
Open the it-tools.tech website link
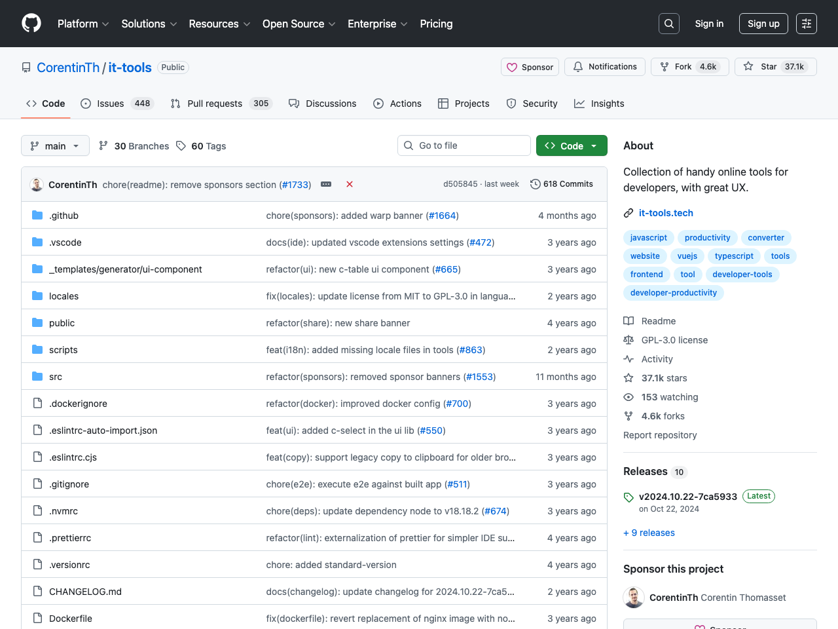(666, 213)
